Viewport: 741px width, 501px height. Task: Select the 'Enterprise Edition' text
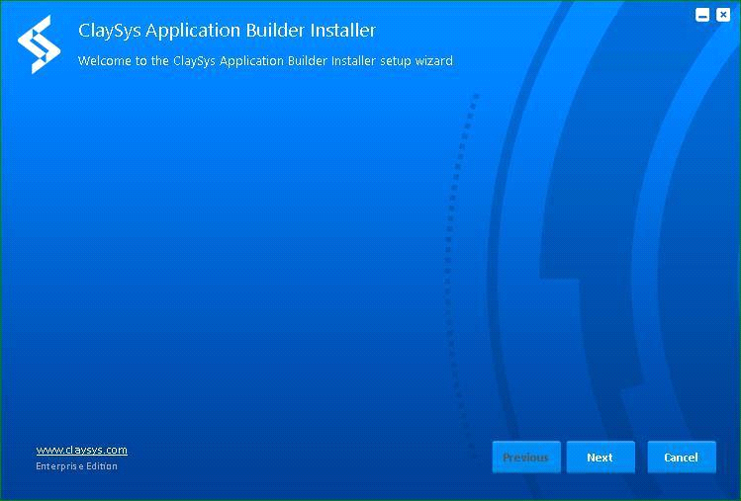(x=76, y=466)
